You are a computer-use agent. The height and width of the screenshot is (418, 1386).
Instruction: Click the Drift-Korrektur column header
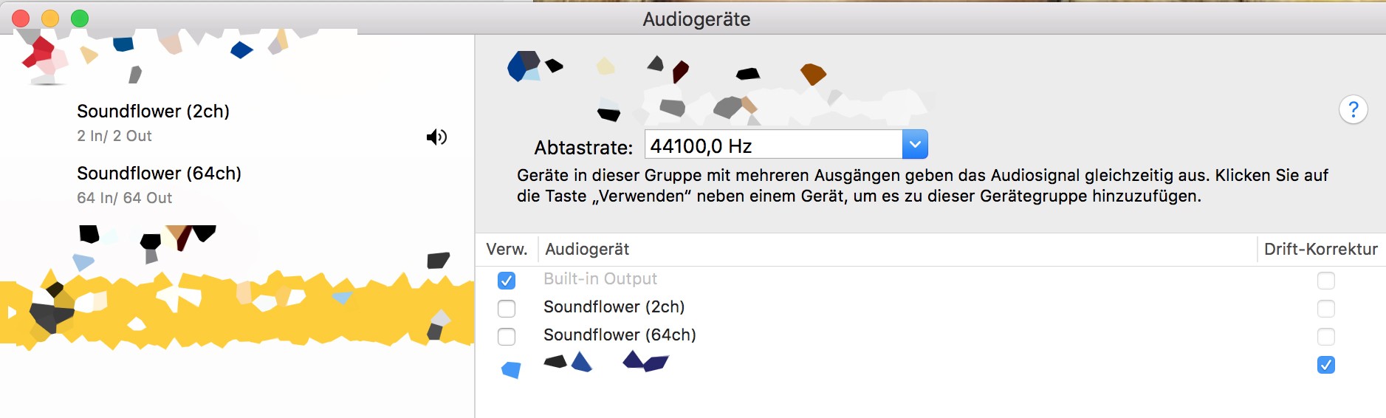pos(1320,250)
